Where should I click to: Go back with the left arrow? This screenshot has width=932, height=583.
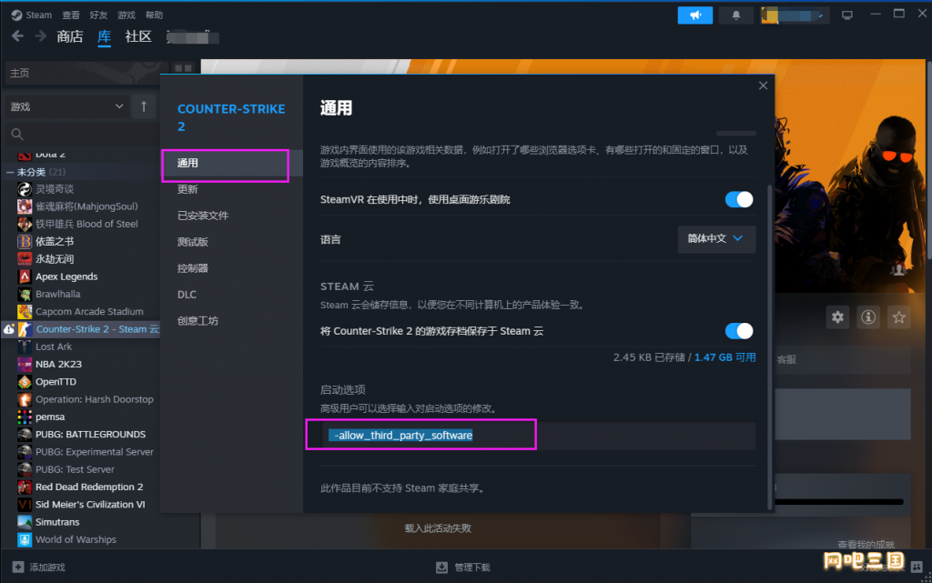18,36
